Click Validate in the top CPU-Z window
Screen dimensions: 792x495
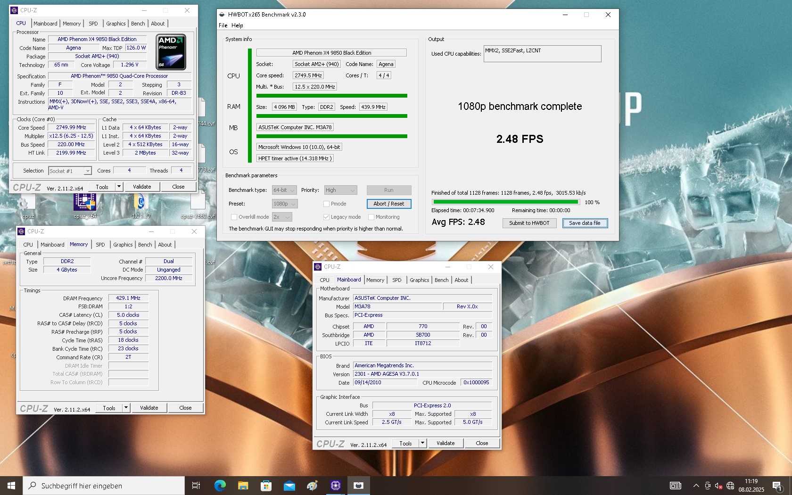(142, 187)
